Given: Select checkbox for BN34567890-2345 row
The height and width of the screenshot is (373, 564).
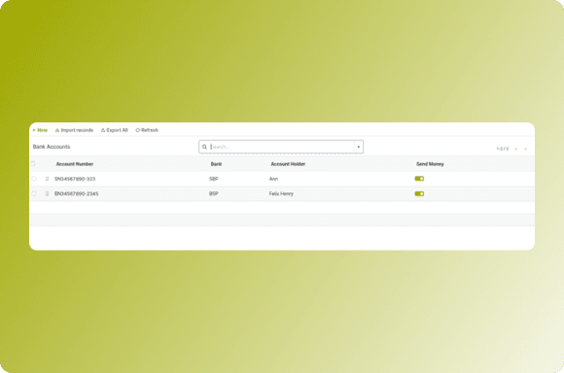Looking at the screenshot, I should (x=34, y=193).
